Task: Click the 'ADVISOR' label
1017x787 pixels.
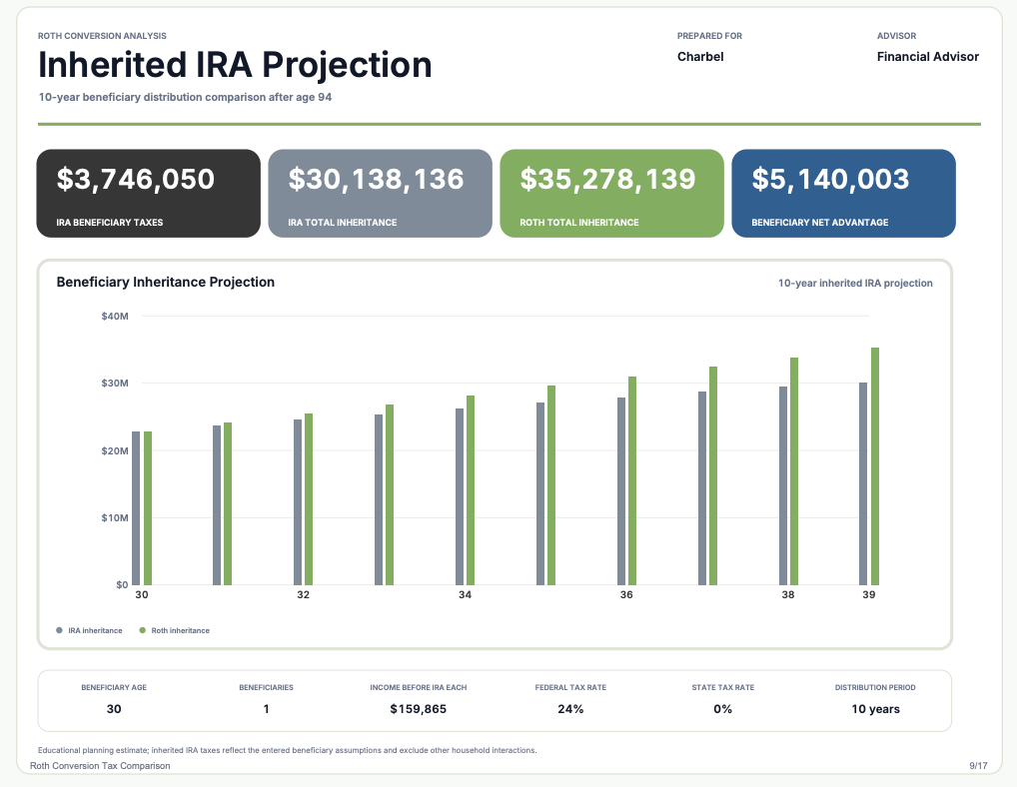Action: [896, 36]
